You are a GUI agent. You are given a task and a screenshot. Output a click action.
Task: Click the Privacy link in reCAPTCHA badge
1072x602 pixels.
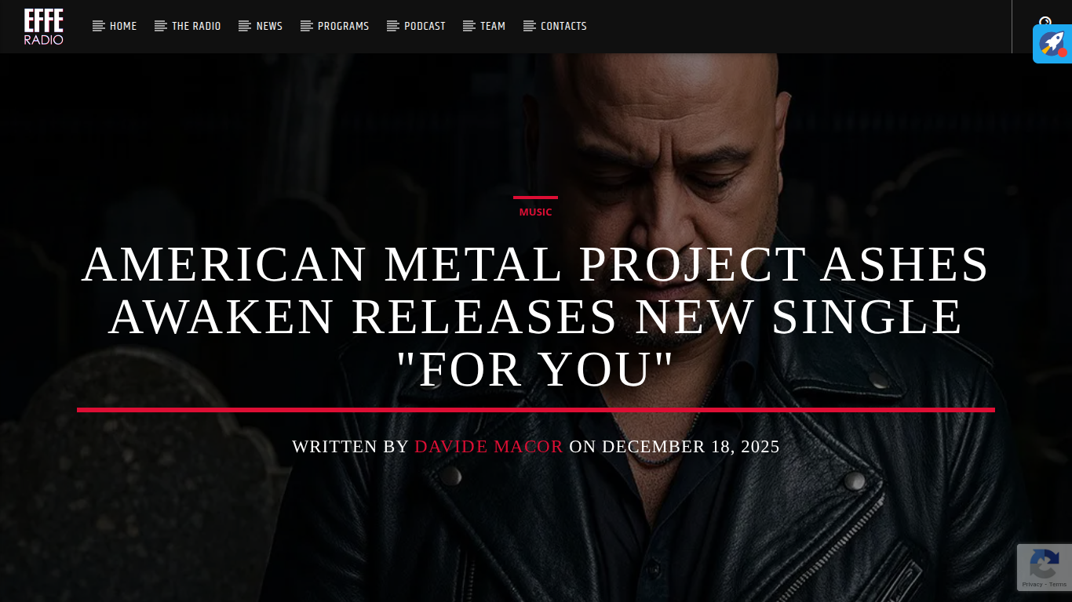[1032, 585]
